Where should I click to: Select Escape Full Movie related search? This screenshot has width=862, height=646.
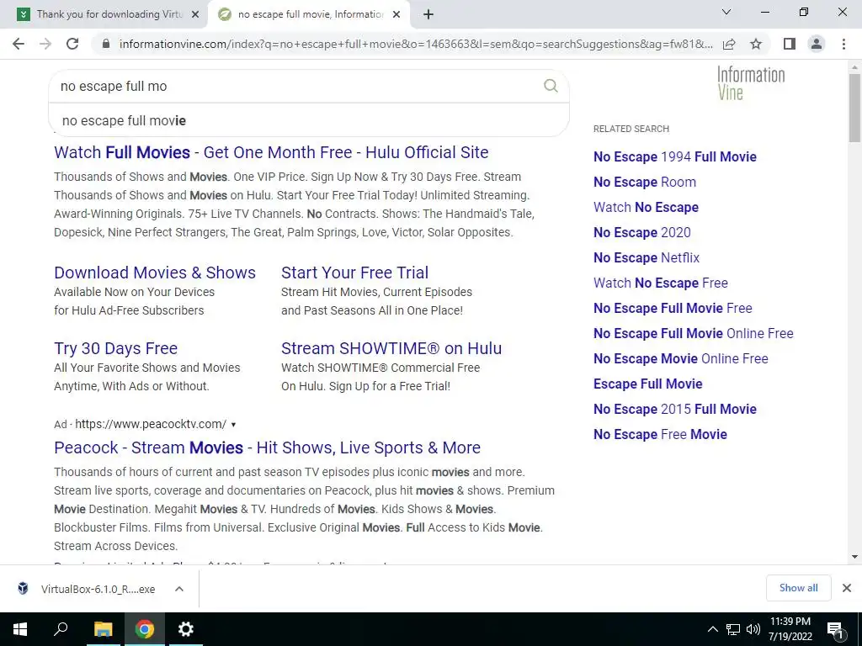pyautogui.click(x=647, y=384)
